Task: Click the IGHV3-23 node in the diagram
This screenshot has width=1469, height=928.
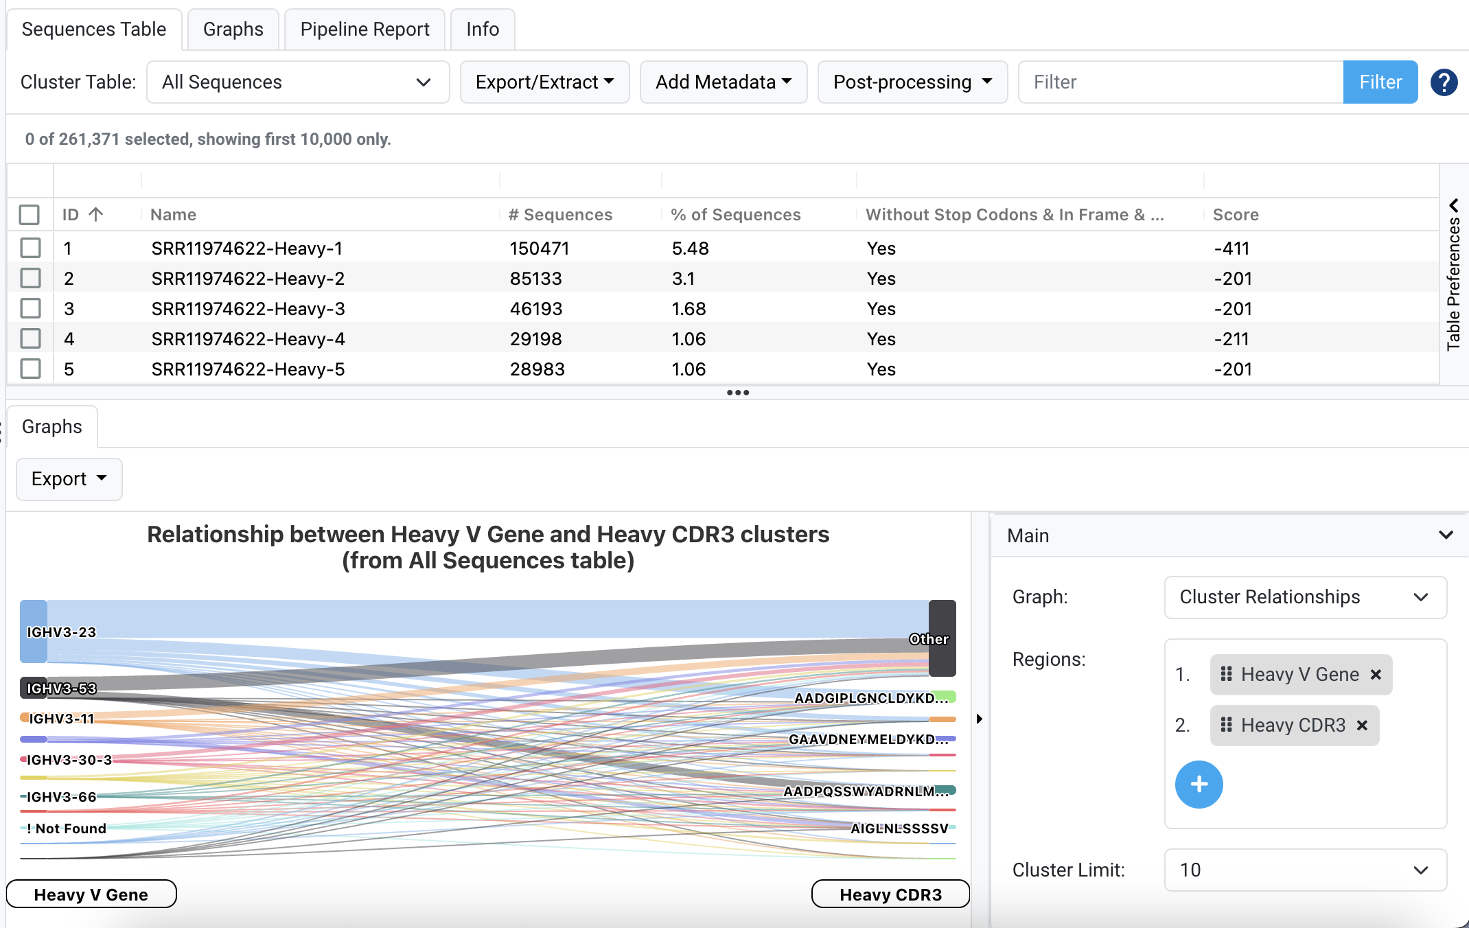Action: tap(34, 631)
